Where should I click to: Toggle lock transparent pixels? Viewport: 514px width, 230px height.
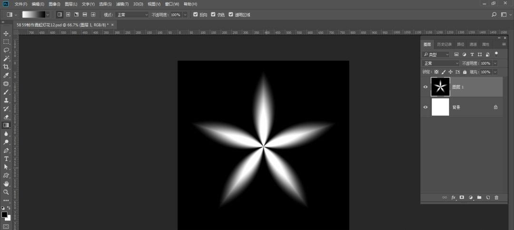[436, 72]
